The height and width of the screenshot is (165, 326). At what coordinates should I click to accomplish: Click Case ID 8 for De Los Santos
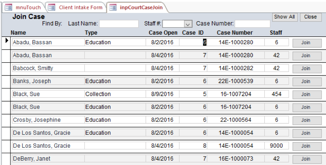point(193,146)
